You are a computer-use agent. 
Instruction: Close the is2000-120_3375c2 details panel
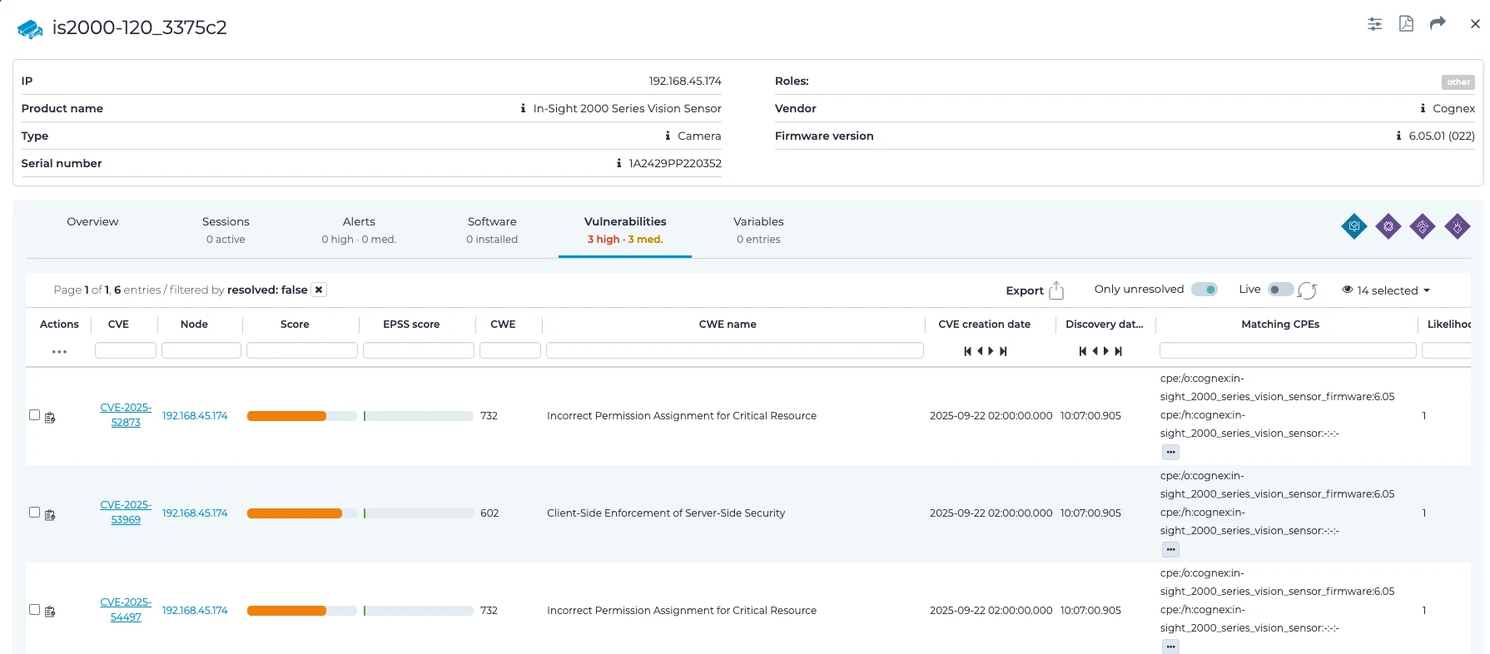pyautogui.click(x=1475, y=24)
